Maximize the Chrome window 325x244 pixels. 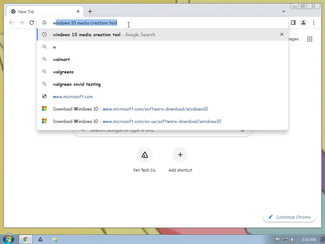coord(302,6)
